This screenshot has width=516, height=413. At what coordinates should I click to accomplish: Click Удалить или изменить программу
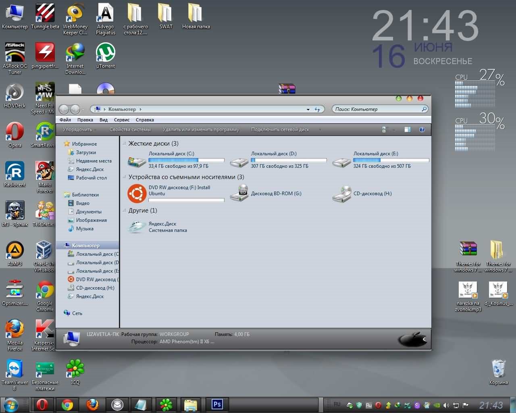(200, 129)
